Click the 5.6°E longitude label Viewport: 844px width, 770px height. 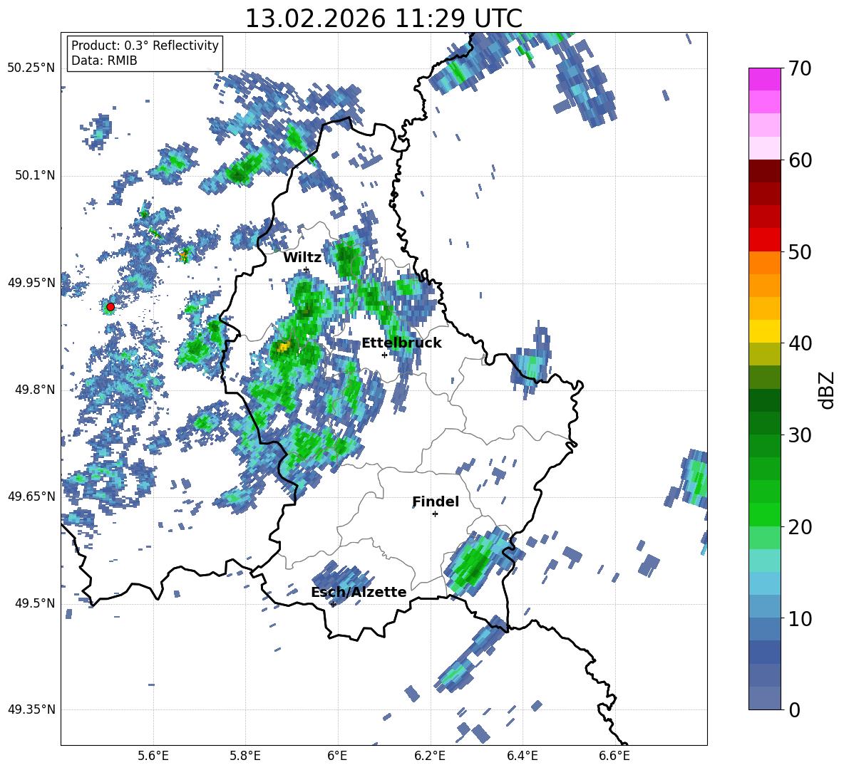[153, 756]
